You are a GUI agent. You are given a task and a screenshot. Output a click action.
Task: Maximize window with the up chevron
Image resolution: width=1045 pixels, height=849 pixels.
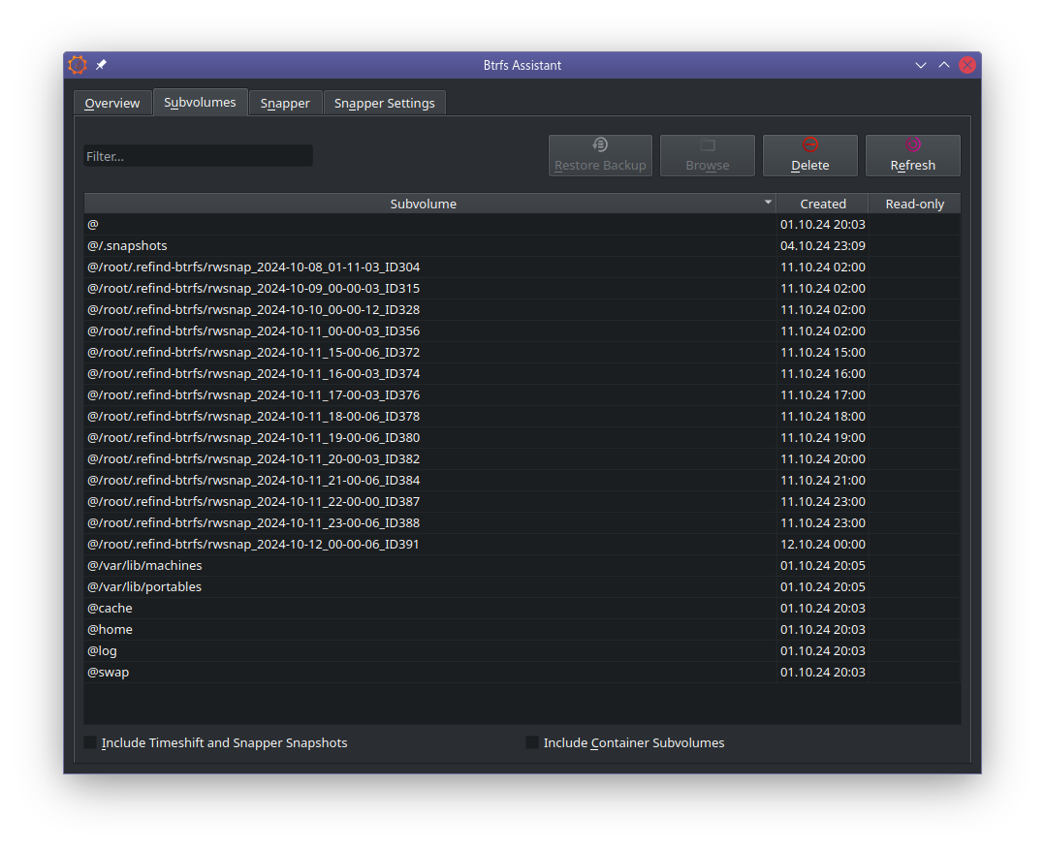[x=944, y=65]
